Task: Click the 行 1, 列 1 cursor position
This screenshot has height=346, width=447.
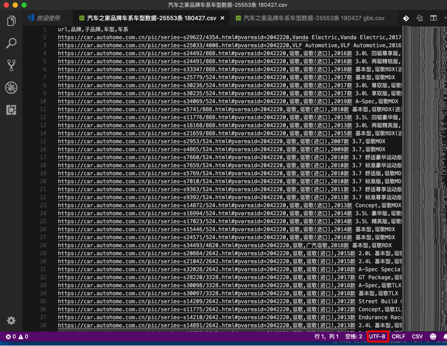Action: 326,337
